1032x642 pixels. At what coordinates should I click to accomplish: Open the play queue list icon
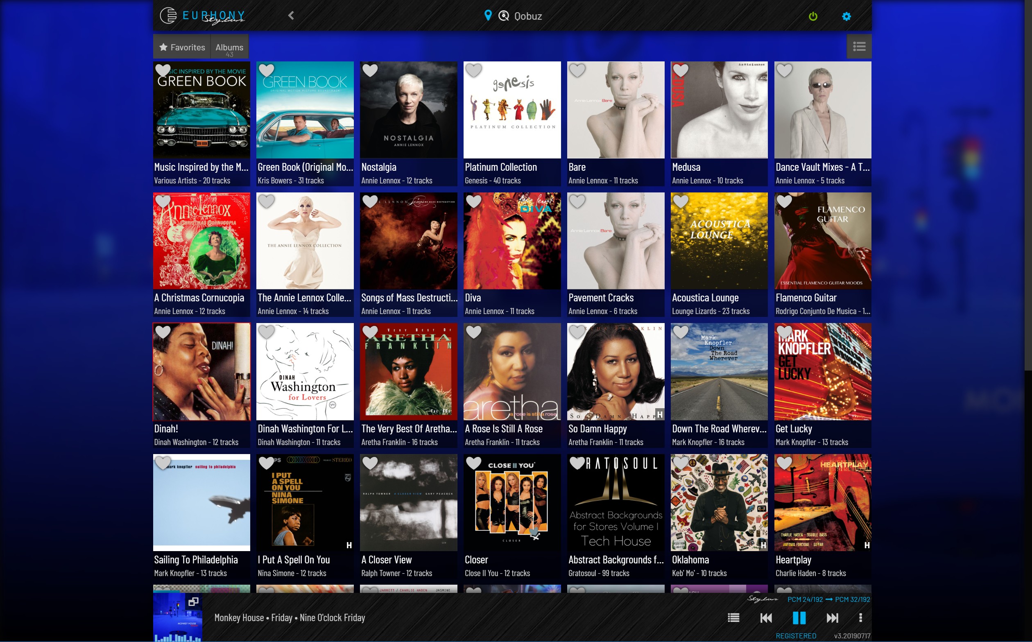(733, 618)
